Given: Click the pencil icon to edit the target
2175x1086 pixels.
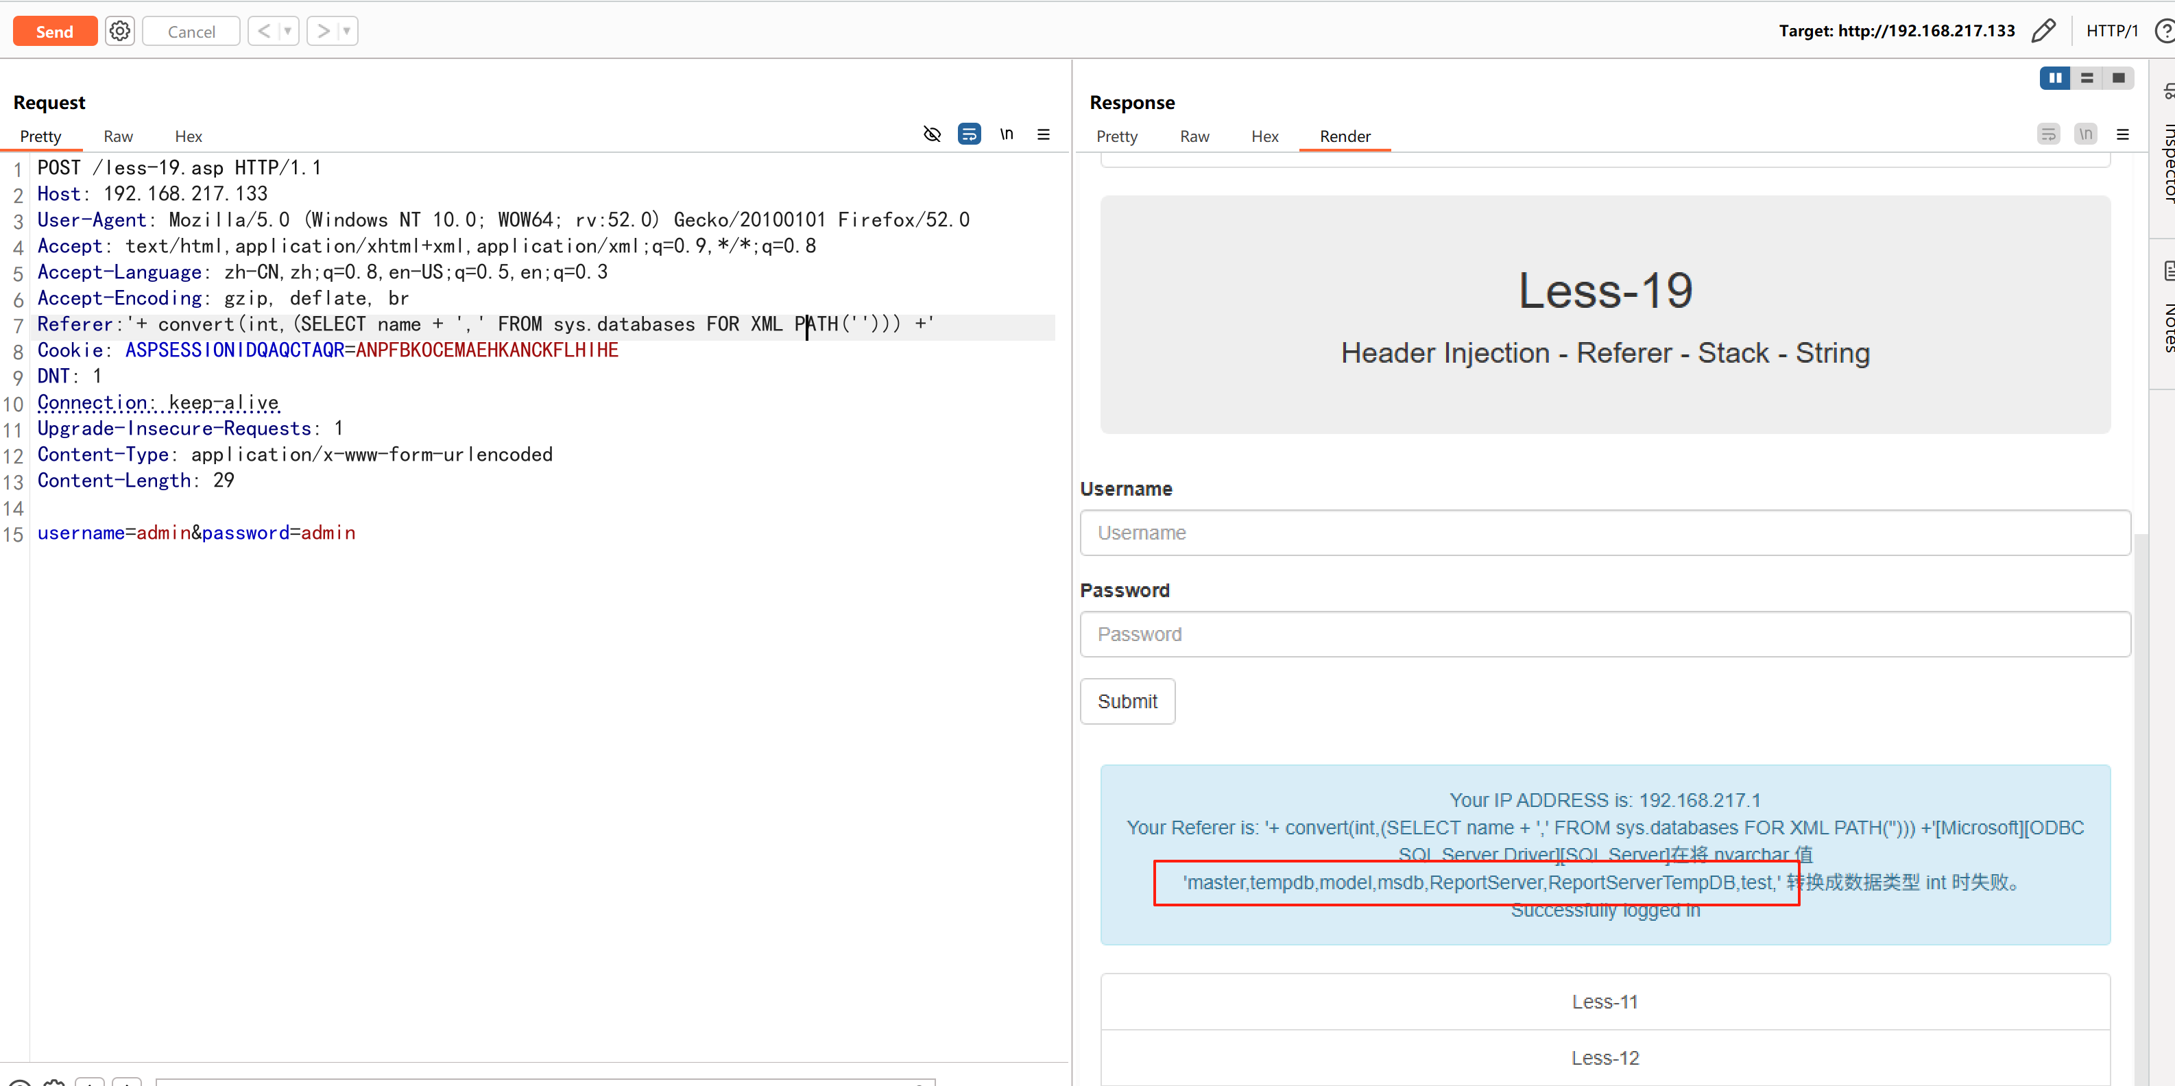Looking at the screenshot, I should click(x=2044, y=30).
